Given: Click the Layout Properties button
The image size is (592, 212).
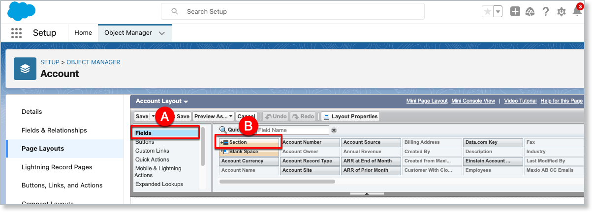Looking at the screenshot, I should 350,116.
